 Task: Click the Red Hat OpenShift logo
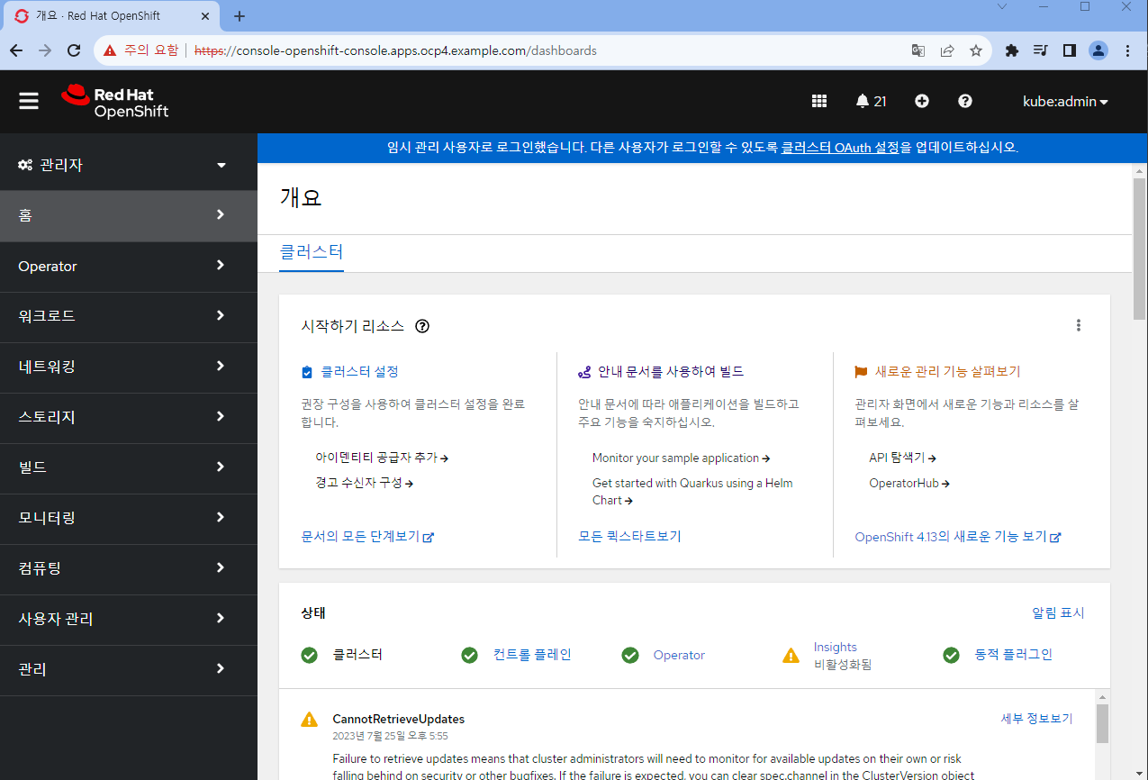114,102
